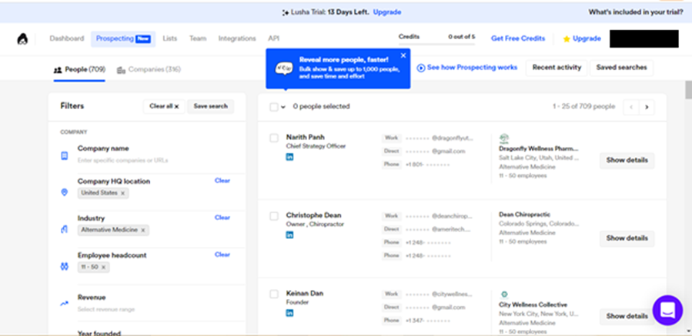This screenshot has width=692, height=336.
Task: Click the page vertical scrollbar thumb
Action: 688,91
